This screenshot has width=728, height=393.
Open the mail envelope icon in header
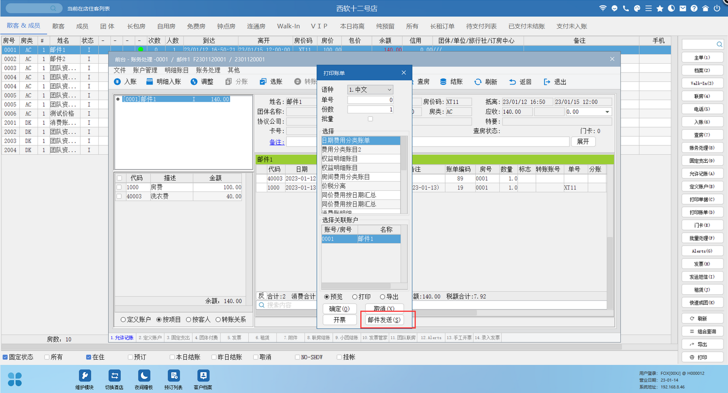(683, 8)
